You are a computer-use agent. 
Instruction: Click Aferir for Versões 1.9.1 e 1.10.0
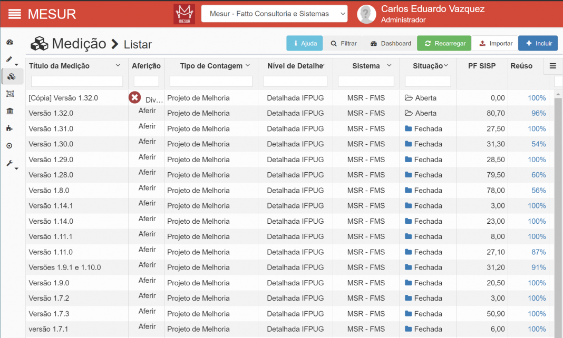coord(147,265)
